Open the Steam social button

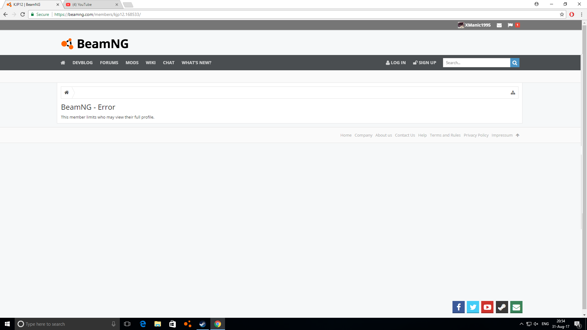click(502, 307)
